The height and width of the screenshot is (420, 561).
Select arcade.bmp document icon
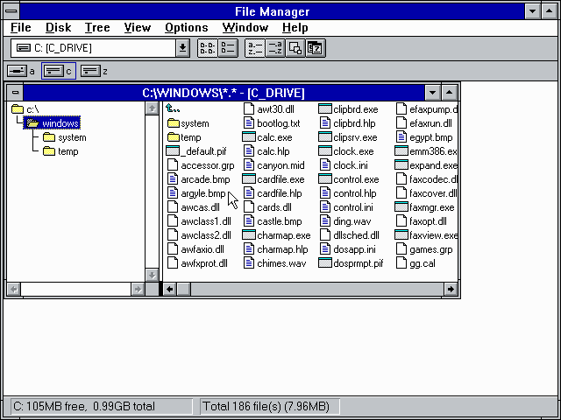click(x=173, y=179)
